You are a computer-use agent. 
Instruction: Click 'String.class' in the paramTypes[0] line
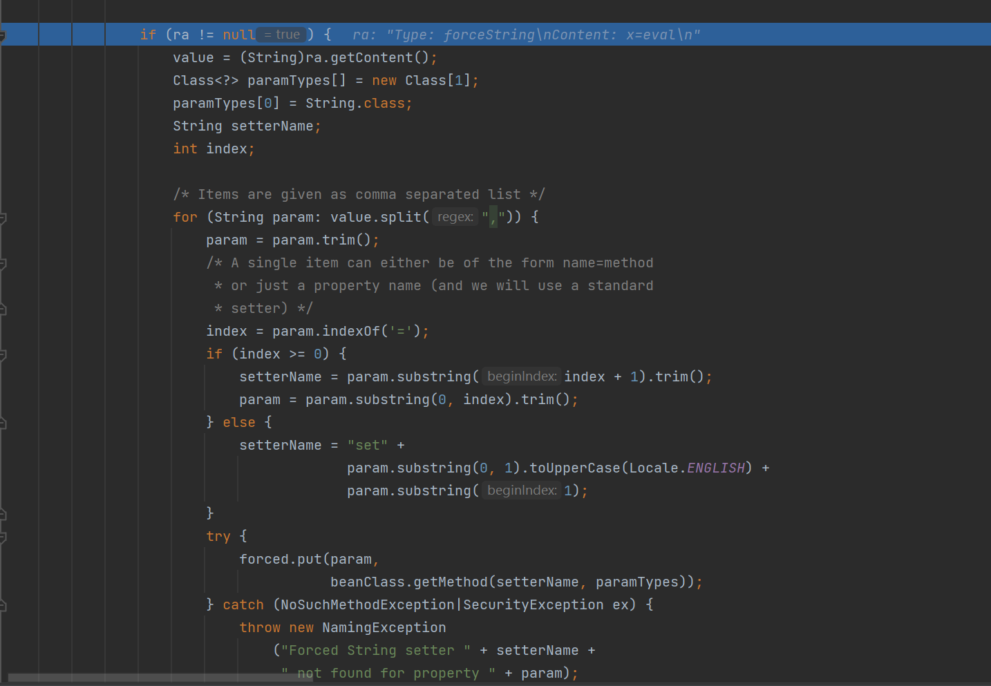355,103
